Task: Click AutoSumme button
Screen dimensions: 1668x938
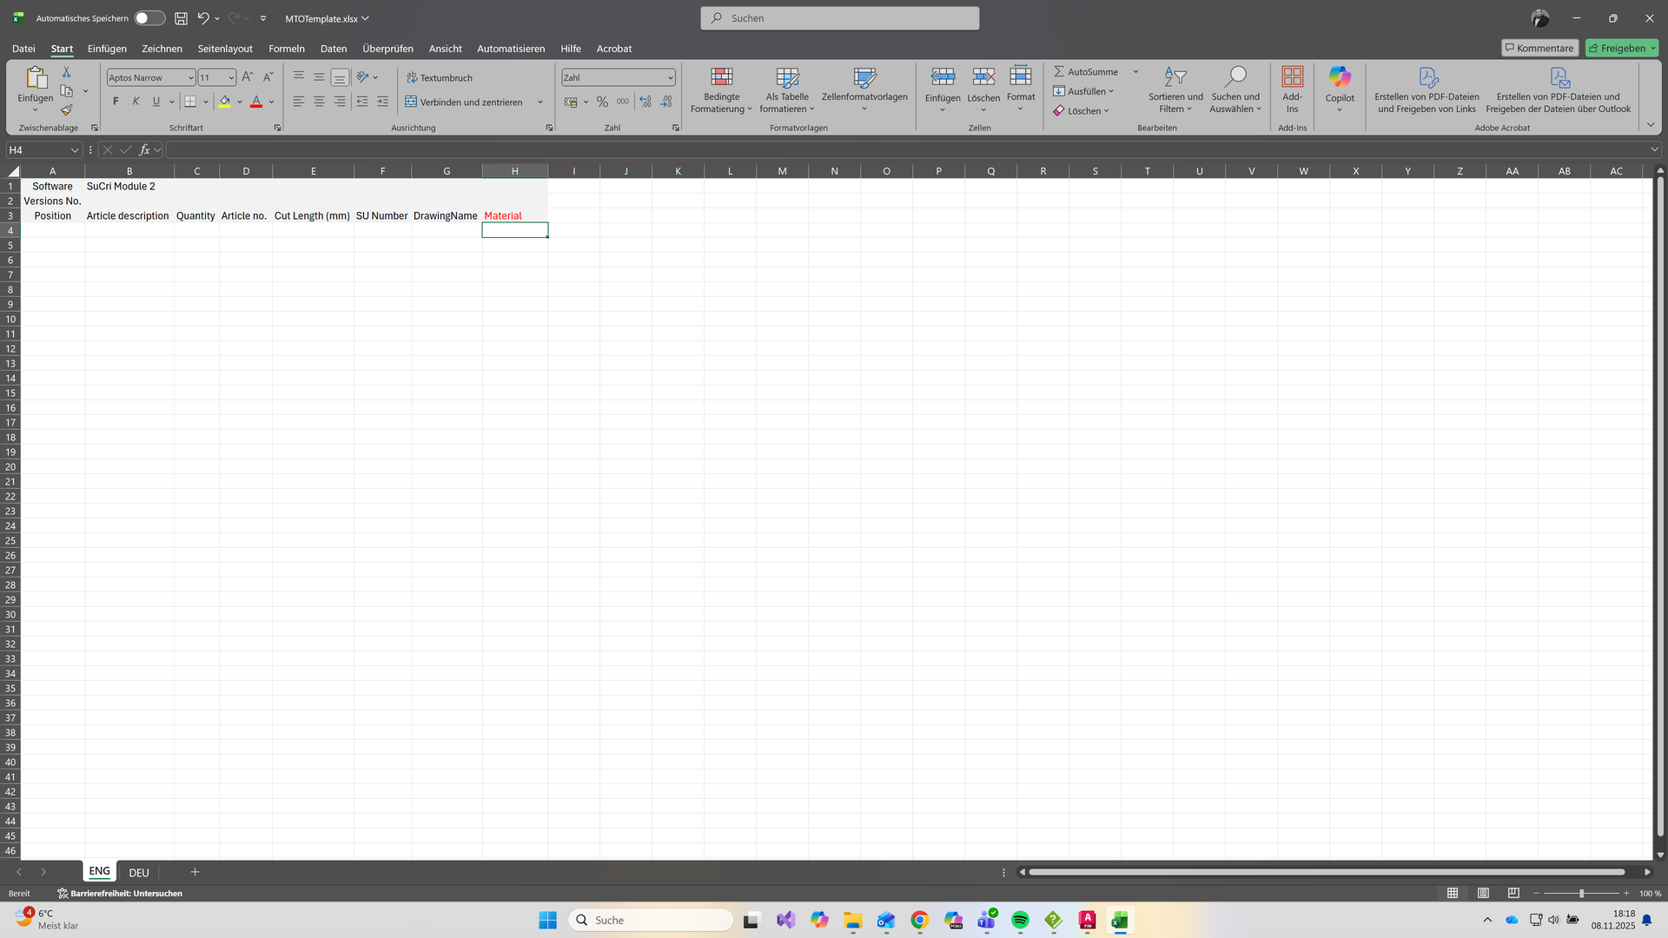Action: pyautogui.click(x=1086, y=72)
